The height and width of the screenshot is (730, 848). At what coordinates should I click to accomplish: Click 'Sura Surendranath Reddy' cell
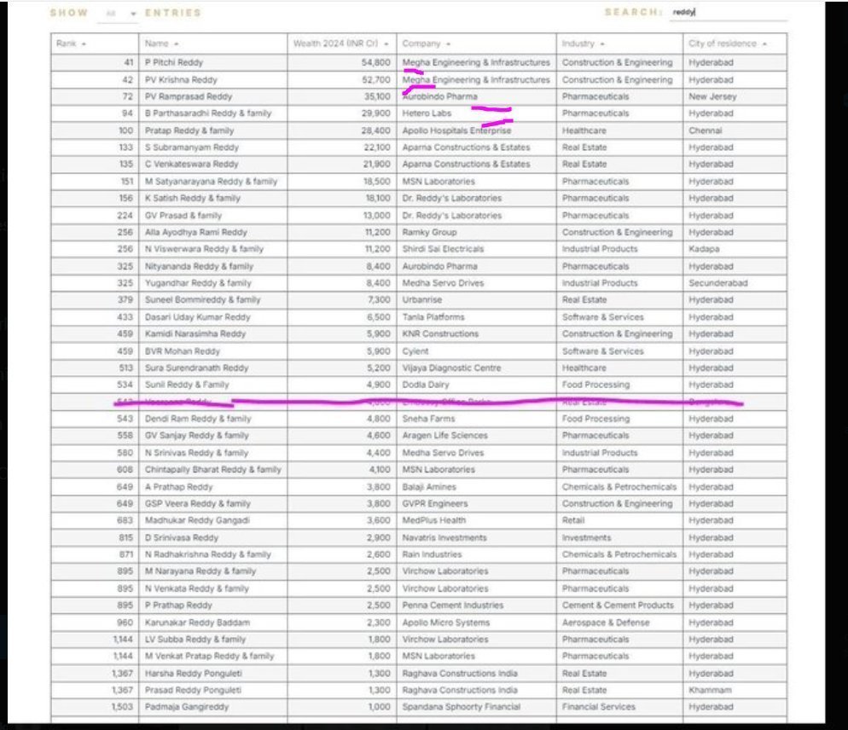click(212, 368)
